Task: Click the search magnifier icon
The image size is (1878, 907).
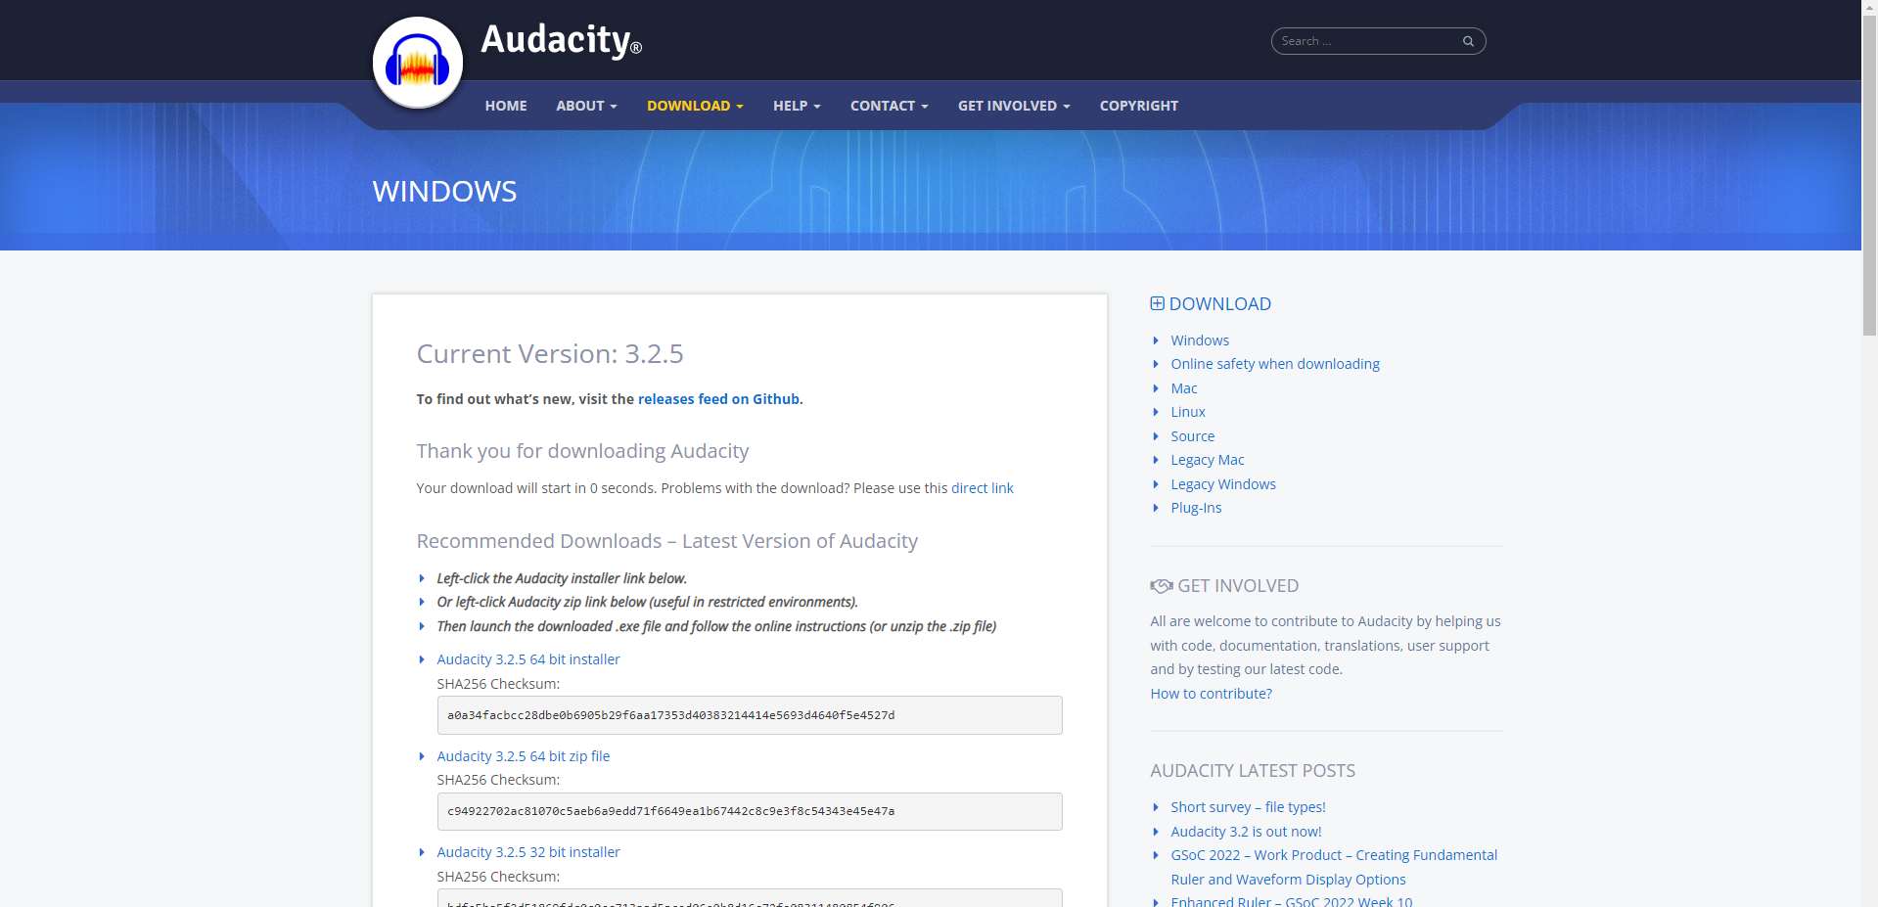Action: 1468,41
